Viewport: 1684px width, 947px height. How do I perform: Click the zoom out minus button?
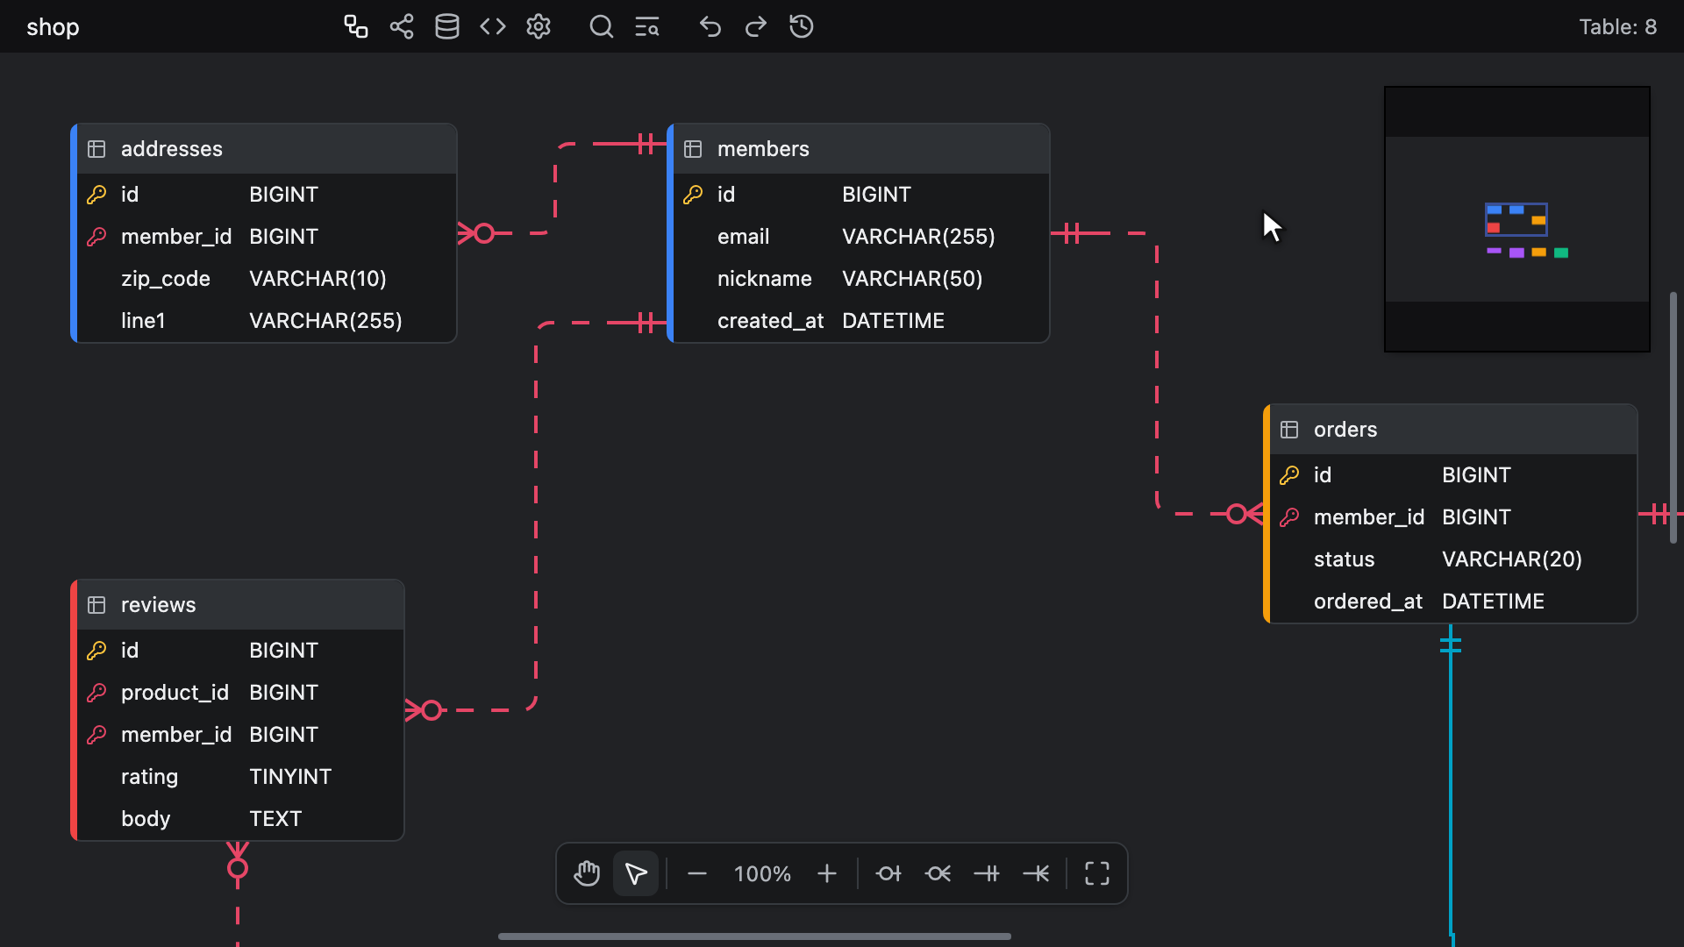[x=697, y=873]
